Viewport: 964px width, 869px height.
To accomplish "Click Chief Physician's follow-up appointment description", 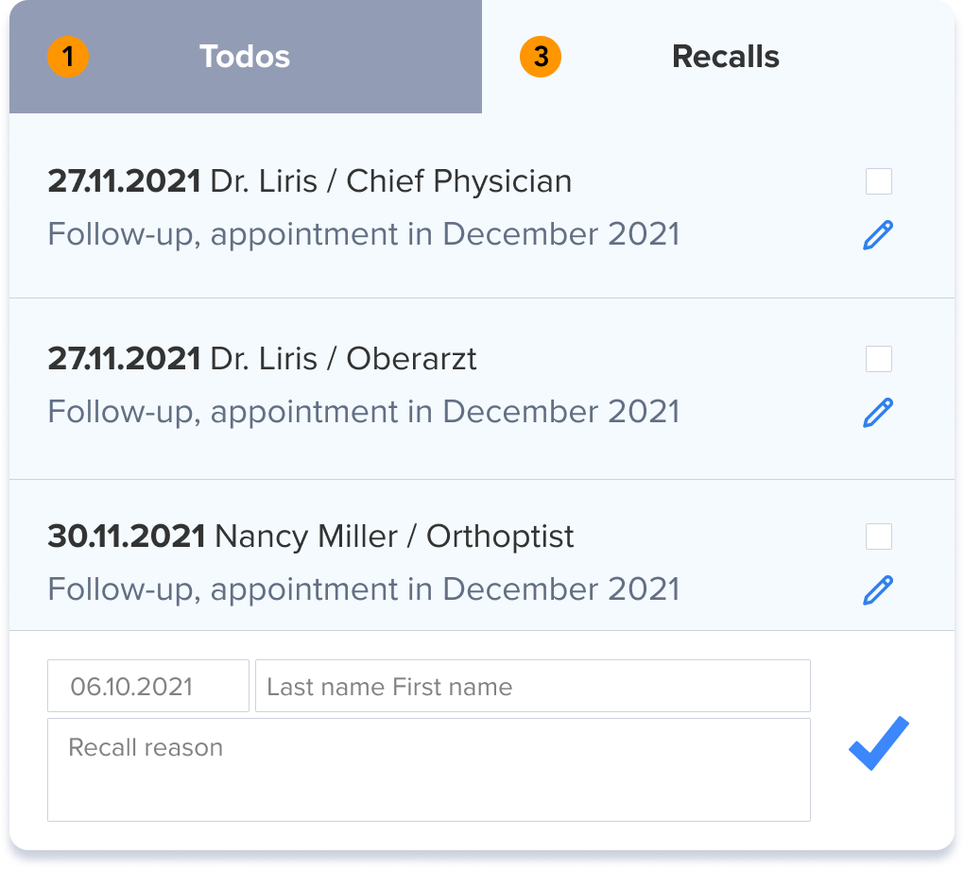I will coord(364,234).
